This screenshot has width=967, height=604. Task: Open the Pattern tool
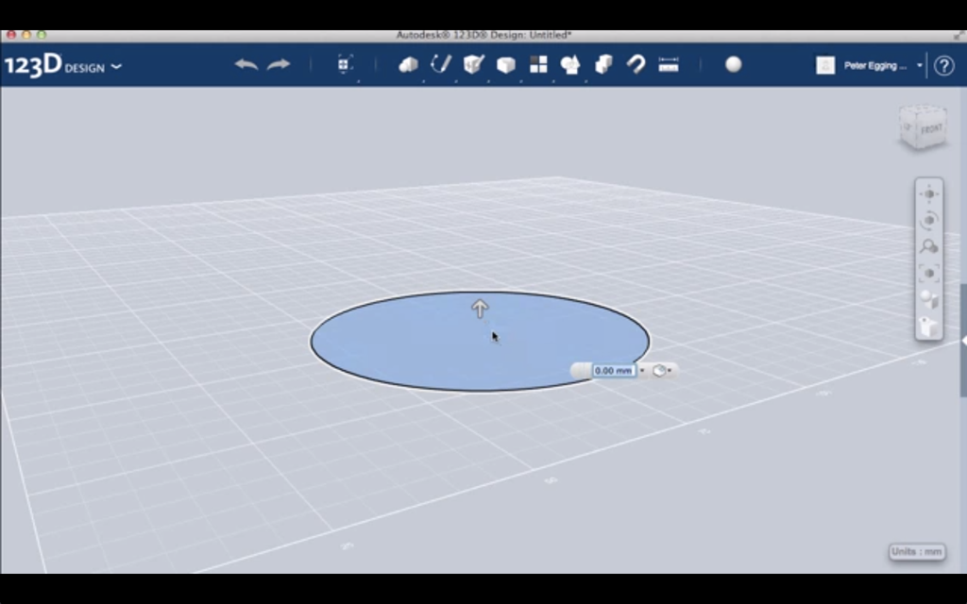(x=536, y=64)
